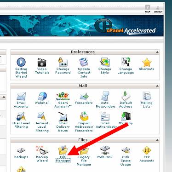Open Spam Assassin
The image size is (172, 172).
click(x=63, y=100)
